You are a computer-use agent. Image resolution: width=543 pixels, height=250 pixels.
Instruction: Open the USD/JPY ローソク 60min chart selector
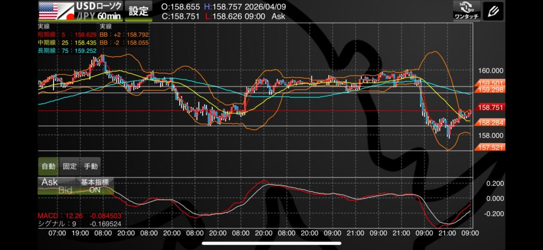99,11
